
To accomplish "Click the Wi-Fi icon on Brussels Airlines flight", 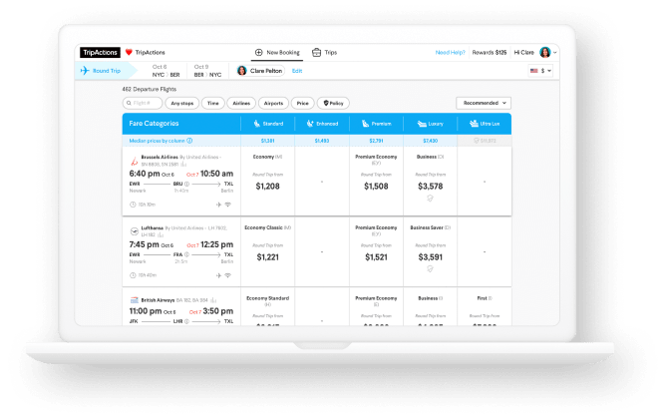I will pos(228,205).
